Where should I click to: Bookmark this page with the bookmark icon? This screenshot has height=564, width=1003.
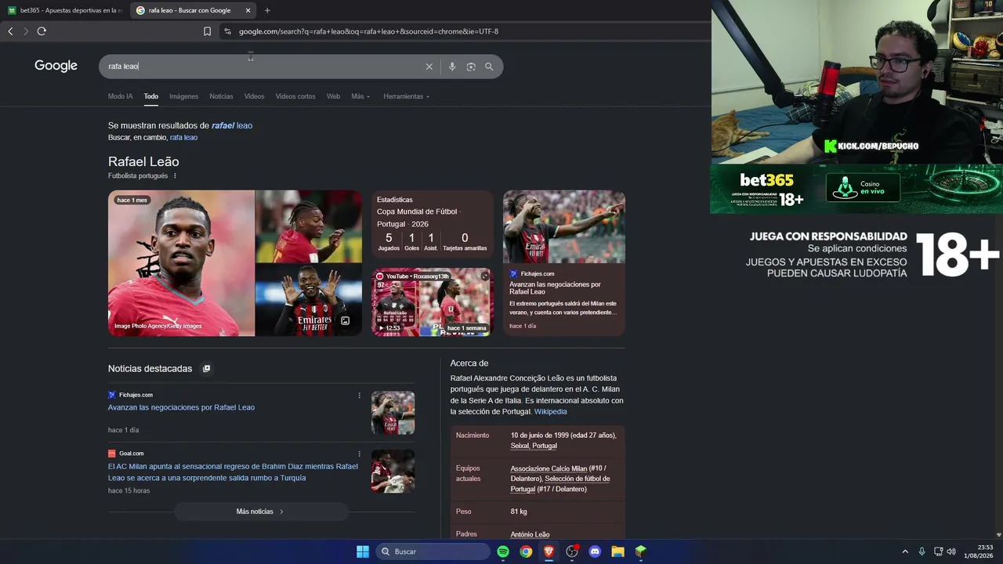pos(207,31)
